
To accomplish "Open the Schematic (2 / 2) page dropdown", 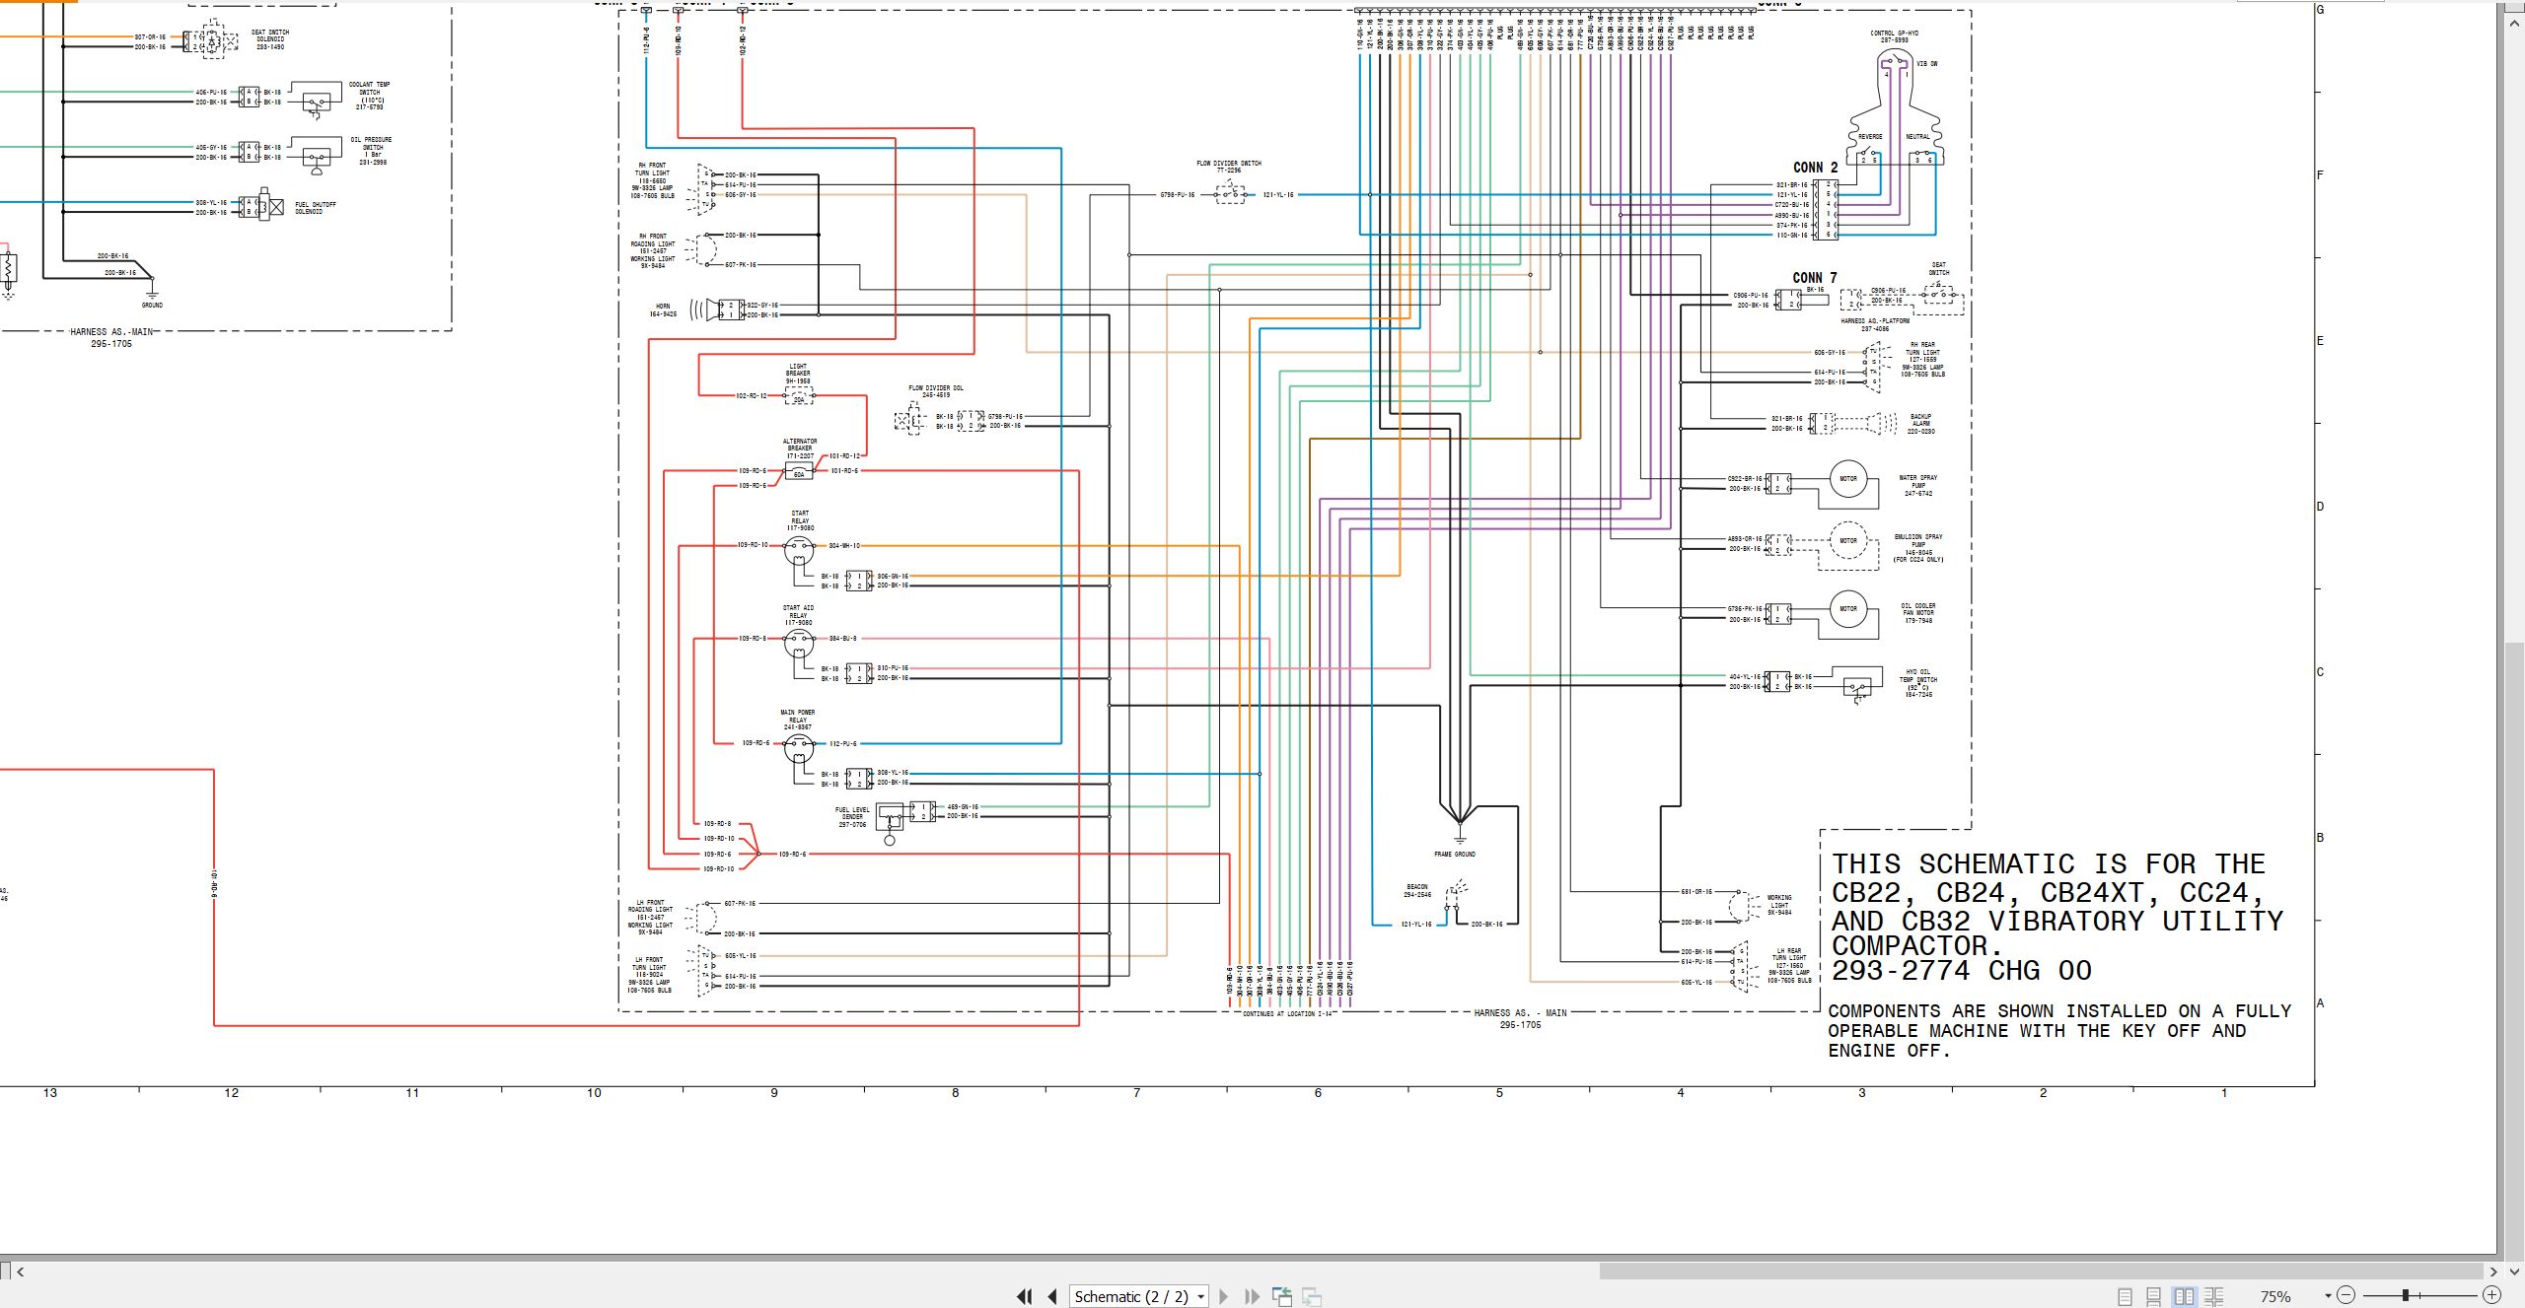I will tap(1139, 1296).
